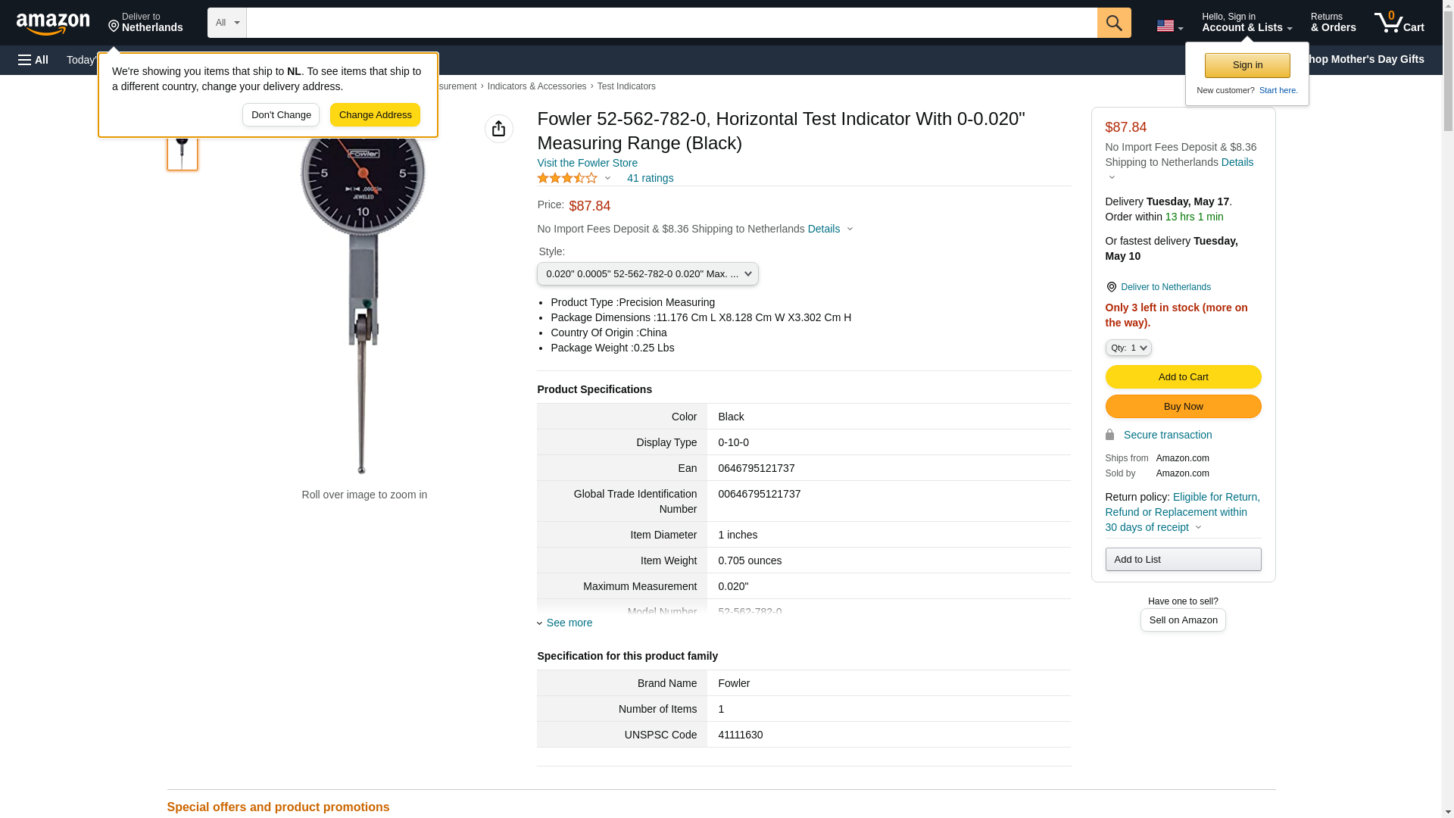Viewport: 1454px width, 818px height.
Task: Open the Style selection dropdown
Action: (x=647, y=273)
